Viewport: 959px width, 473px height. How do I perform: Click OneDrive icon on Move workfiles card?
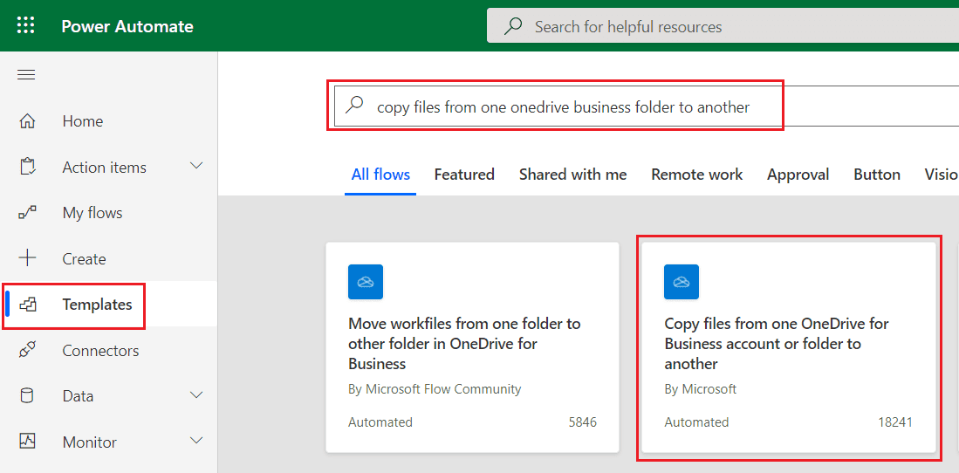click(x=366, y=282)
